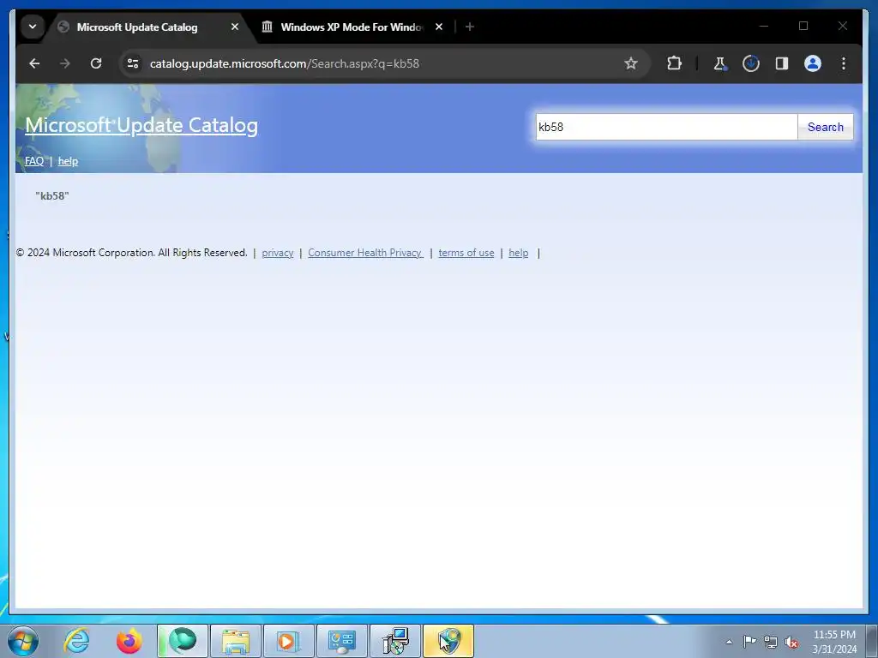The height and width of the screenshot is (658, 878).
Task: Open the installer setup taskbar icon
Action: 395,641
